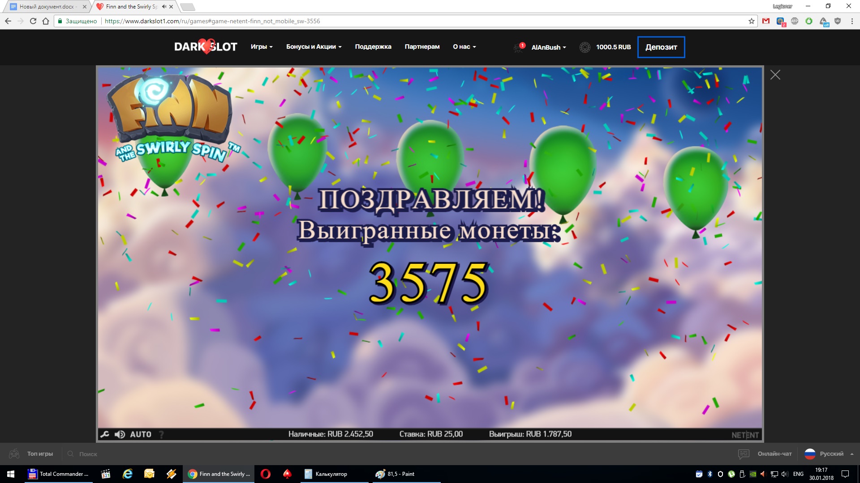The image size is (860, 483).
Task: Click the green thumbs-up extension icon
Action: (809, 21)
